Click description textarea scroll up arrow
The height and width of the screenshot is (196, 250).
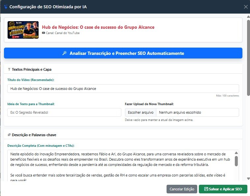point(236,153)
